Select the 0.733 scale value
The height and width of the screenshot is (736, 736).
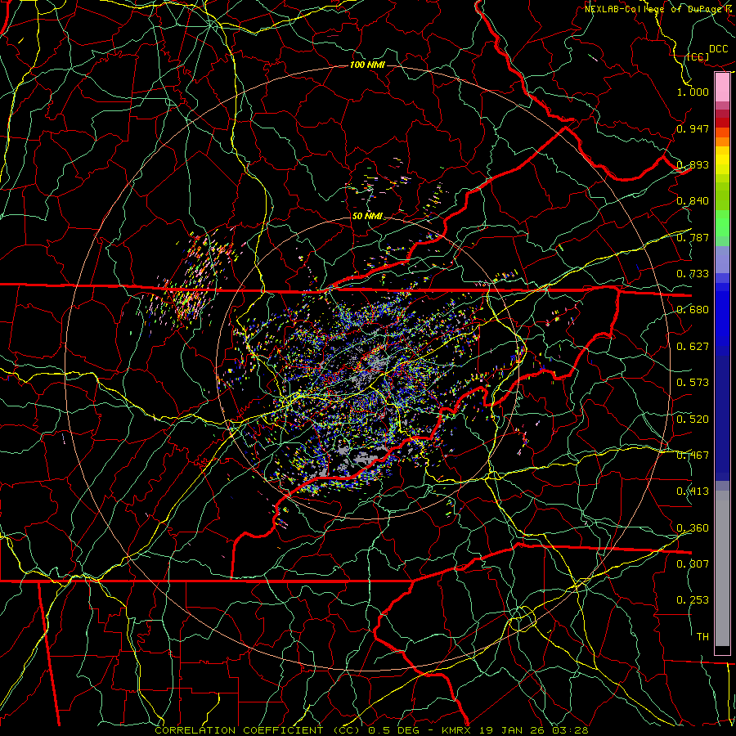click(x=693, y=274)
